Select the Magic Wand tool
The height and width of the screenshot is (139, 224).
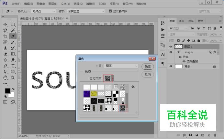(x=13, y=30)
